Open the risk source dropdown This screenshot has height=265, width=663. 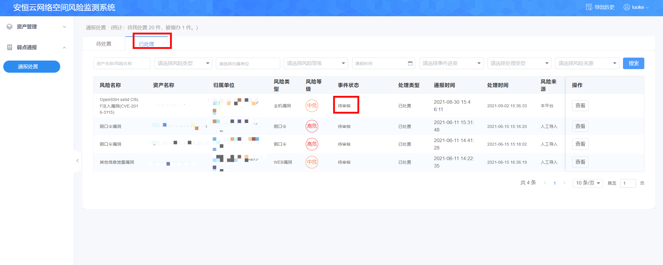pyautogui.click(x=587, y=63)
